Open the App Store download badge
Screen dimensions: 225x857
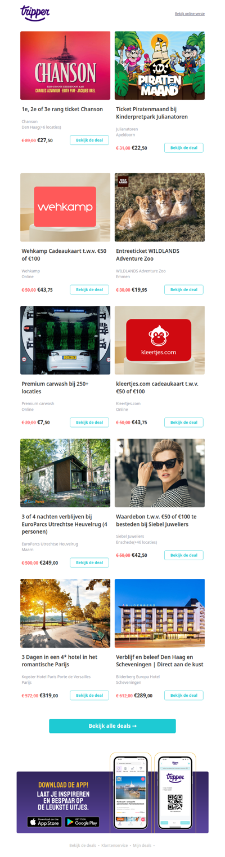point(44,822)
